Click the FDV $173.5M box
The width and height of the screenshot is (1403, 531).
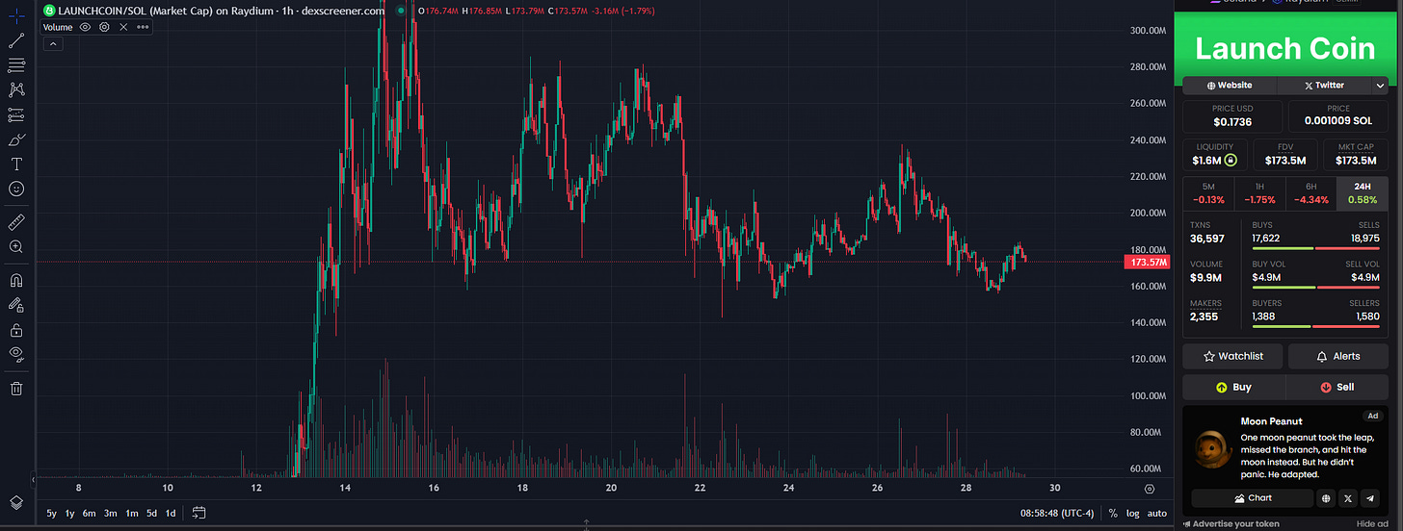[1285, 155]
